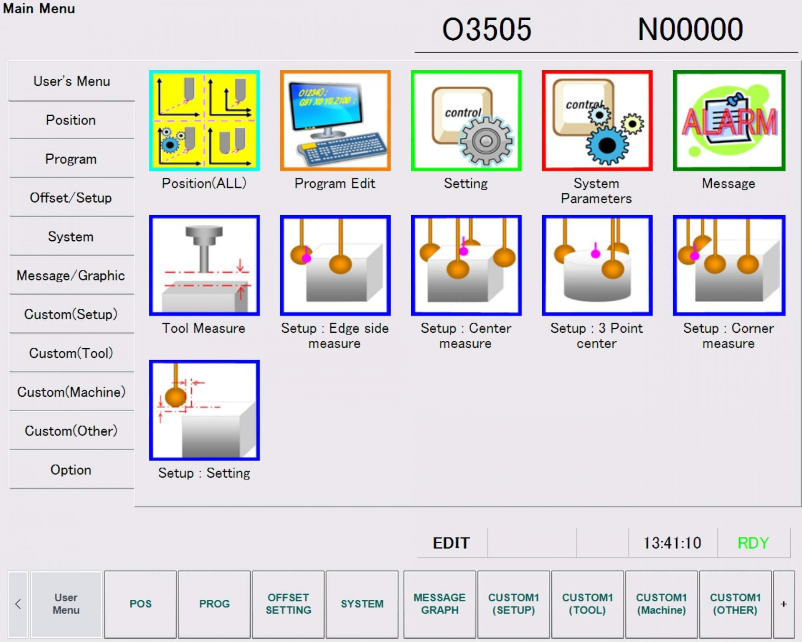Launch the Tool Measure icon
The height and width of the screenshot is (642, 802).
point(204,265)
